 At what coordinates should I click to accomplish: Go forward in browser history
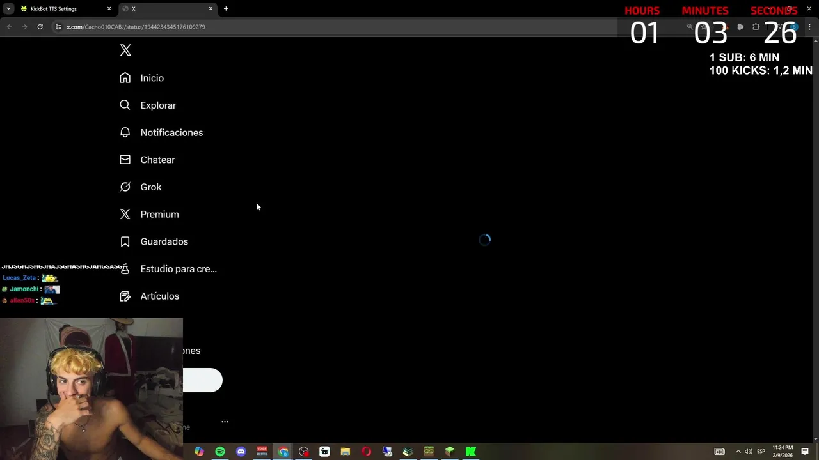(24, 27)
